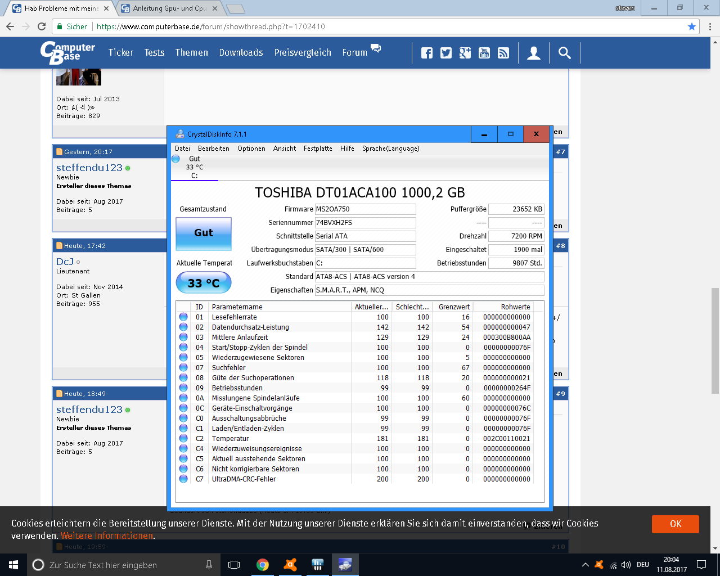Open Windows Start menu
The height and width of the screenshot is (576, 720).
point(13,565)
